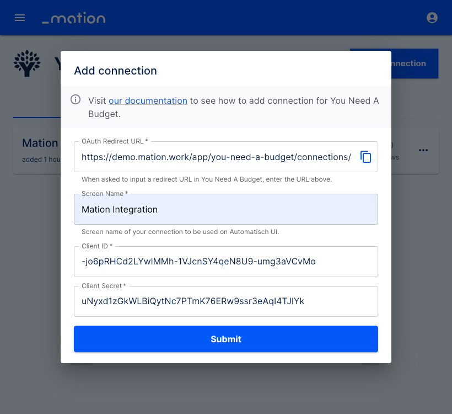The image size is (452, 414).
Task: Open the user account profile icon
Action: (432, 18)
